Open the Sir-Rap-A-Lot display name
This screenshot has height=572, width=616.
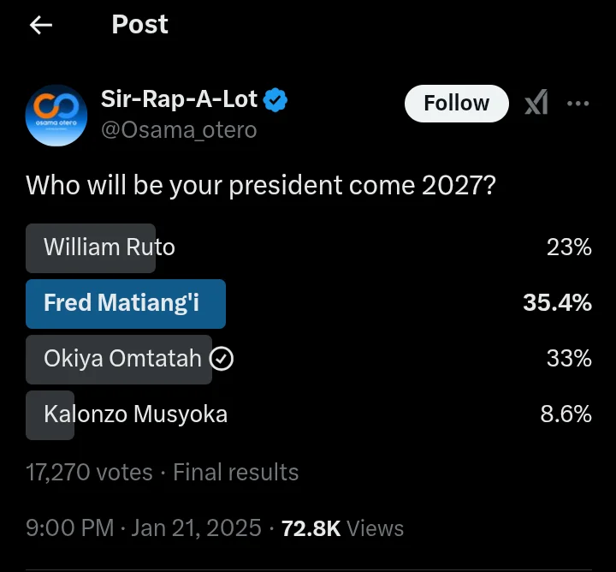tap(179, 98)
